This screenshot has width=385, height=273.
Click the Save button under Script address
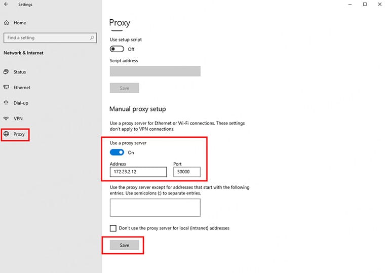[x=124, y=88]
